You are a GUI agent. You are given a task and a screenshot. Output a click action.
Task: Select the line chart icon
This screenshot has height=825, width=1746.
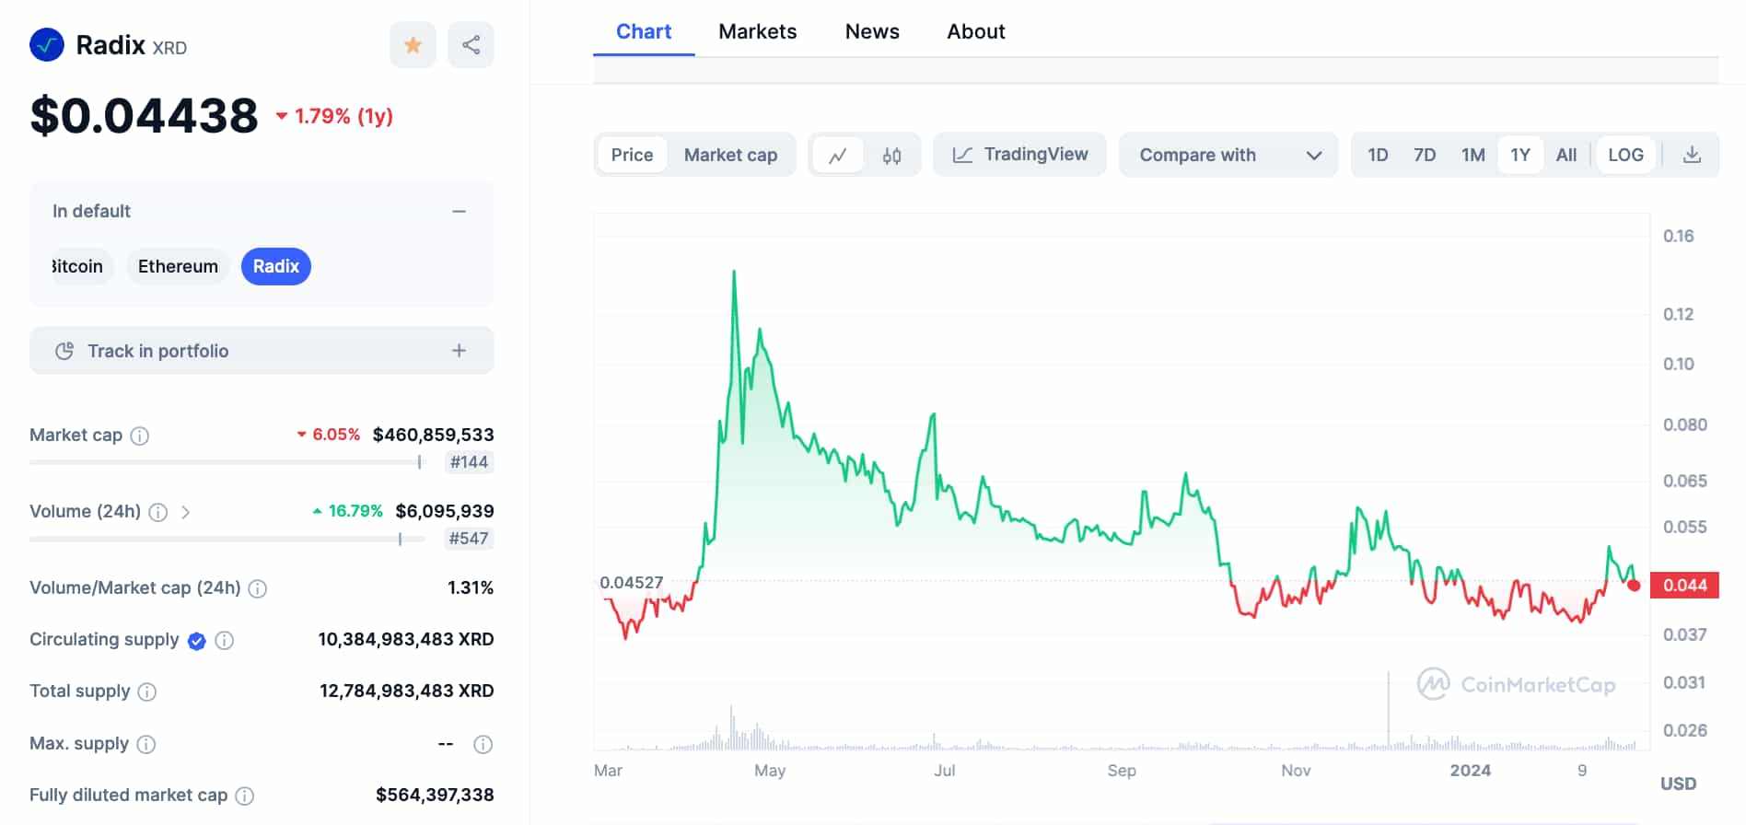pyautogui.click(x=838, y=155)
